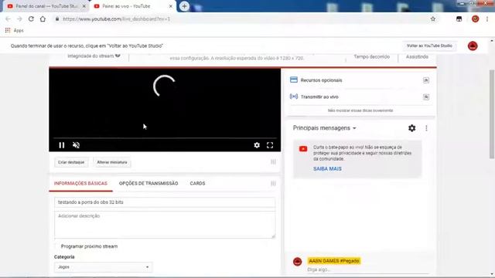Pause the live preview video
The image size is (495, 278).
pos(62,145)
